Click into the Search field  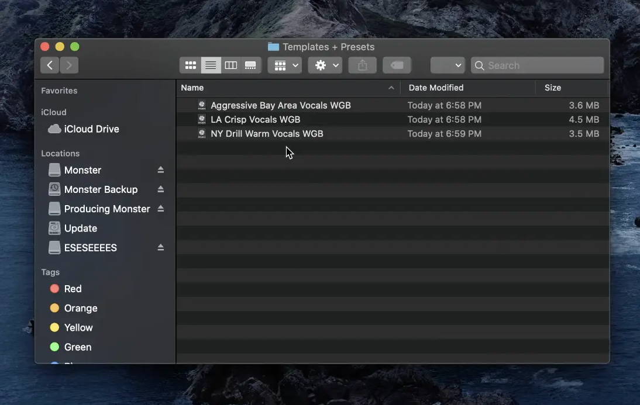537,65
